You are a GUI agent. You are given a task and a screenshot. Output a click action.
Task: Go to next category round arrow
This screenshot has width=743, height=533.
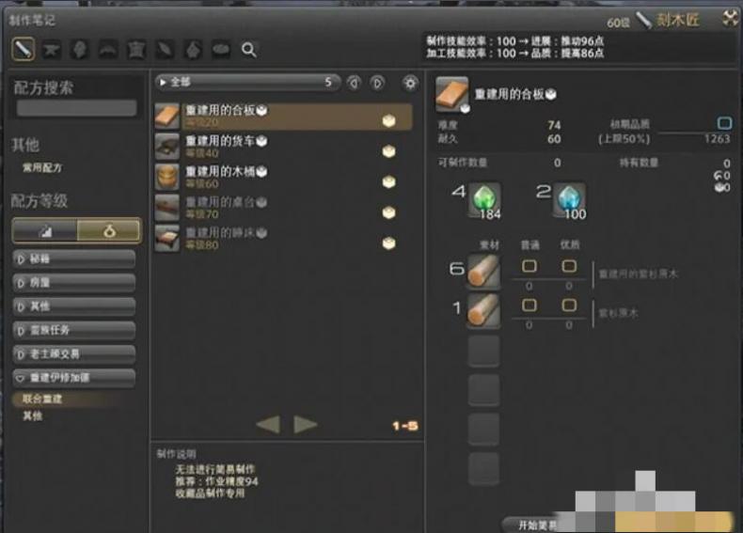pyautogui.click(x=377, y=83)
